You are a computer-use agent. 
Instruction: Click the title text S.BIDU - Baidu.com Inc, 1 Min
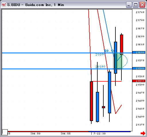36,5
